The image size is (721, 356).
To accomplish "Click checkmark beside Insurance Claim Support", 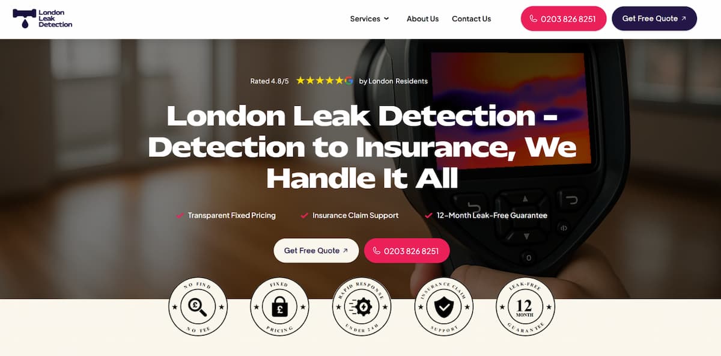I will tap(304, 215).
